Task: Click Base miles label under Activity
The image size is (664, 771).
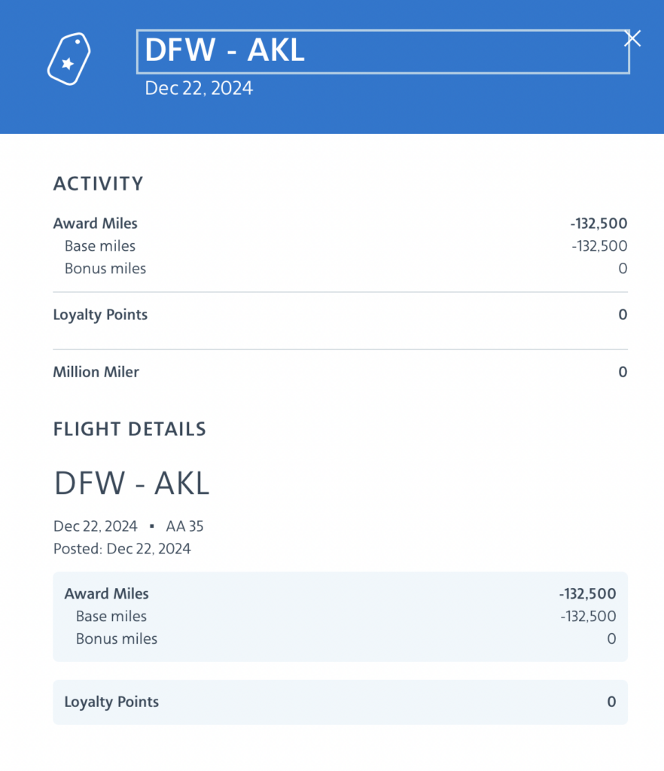Action: click(x=100, y=246)
